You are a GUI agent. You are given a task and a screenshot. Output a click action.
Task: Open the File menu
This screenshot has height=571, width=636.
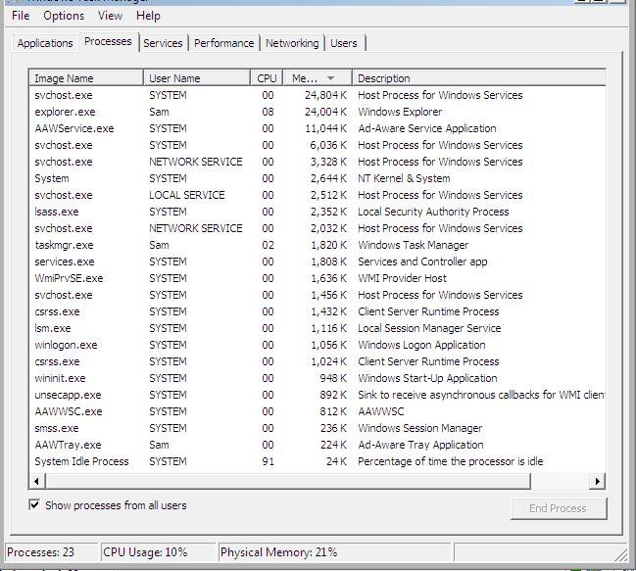21,16
